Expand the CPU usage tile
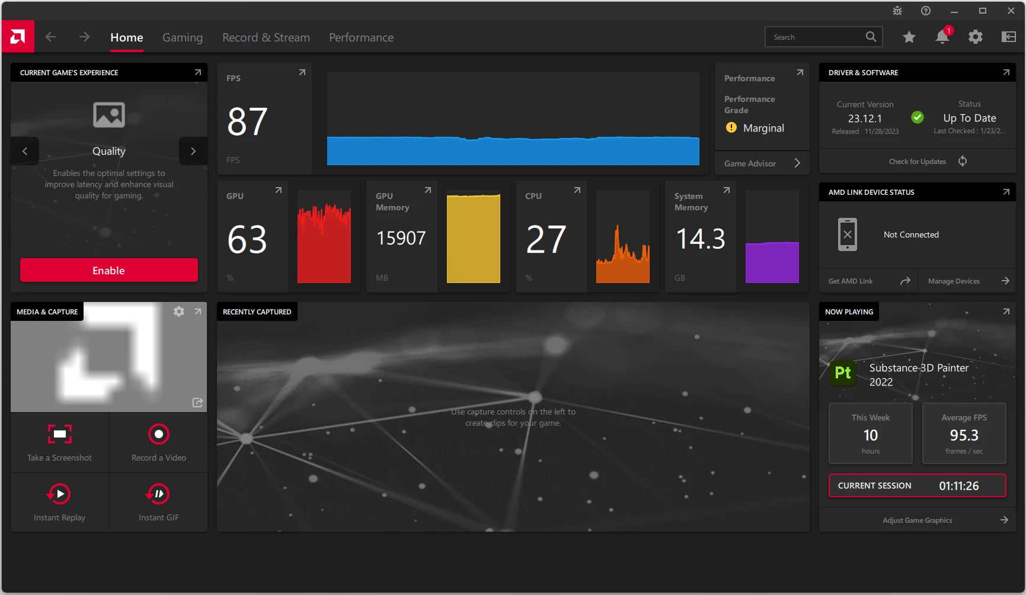The image size is (1026, 595). pos(577,190)
